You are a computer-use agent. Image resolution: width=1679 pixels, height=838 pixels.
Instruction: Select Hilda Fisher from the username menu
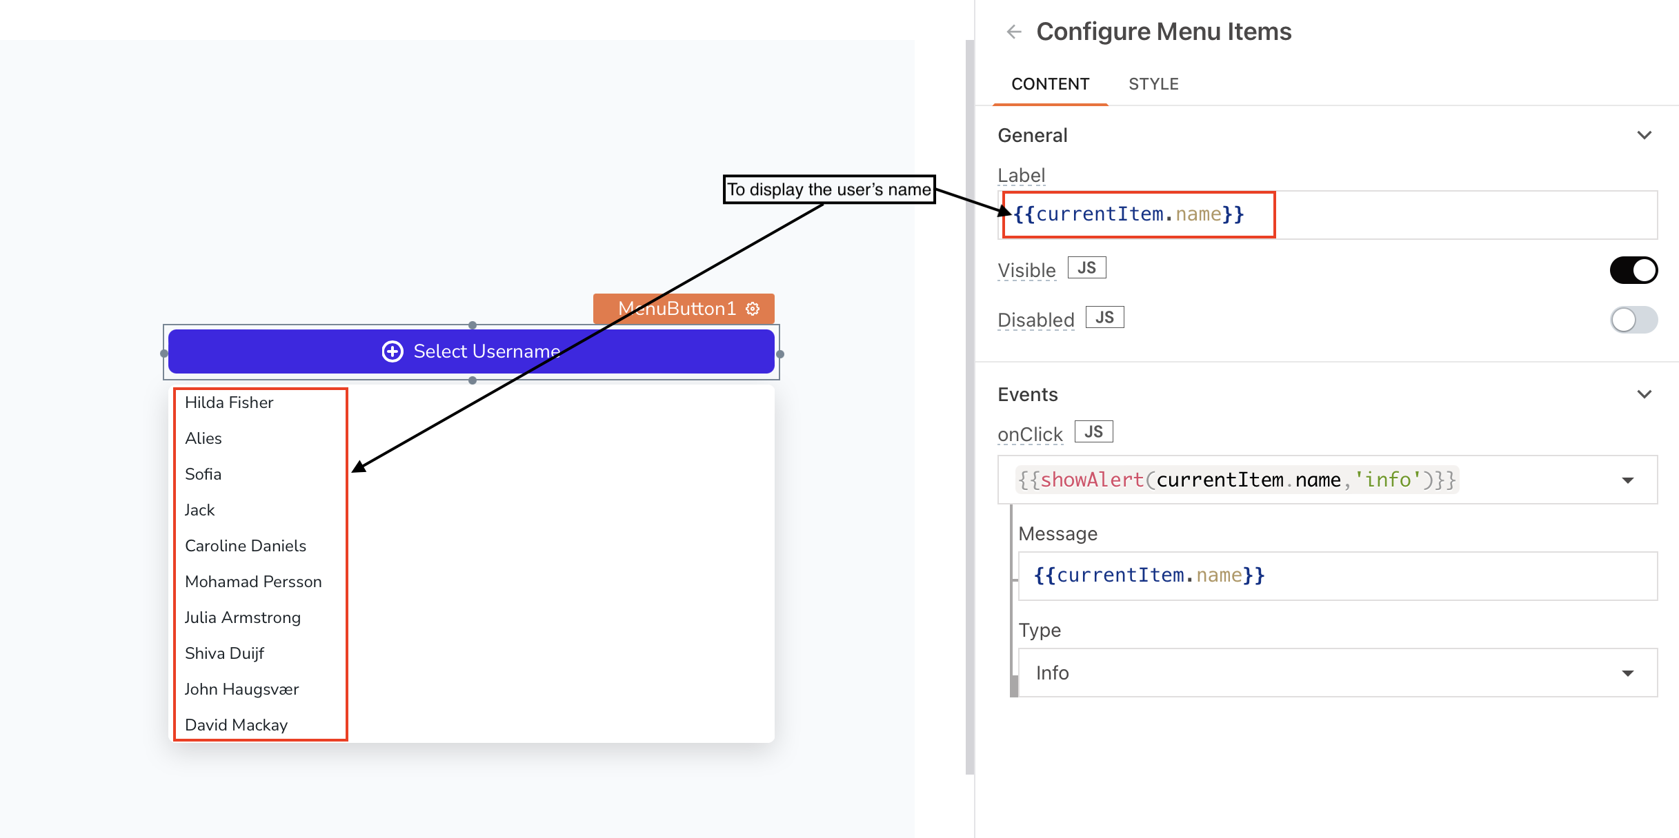click(229, 402)
